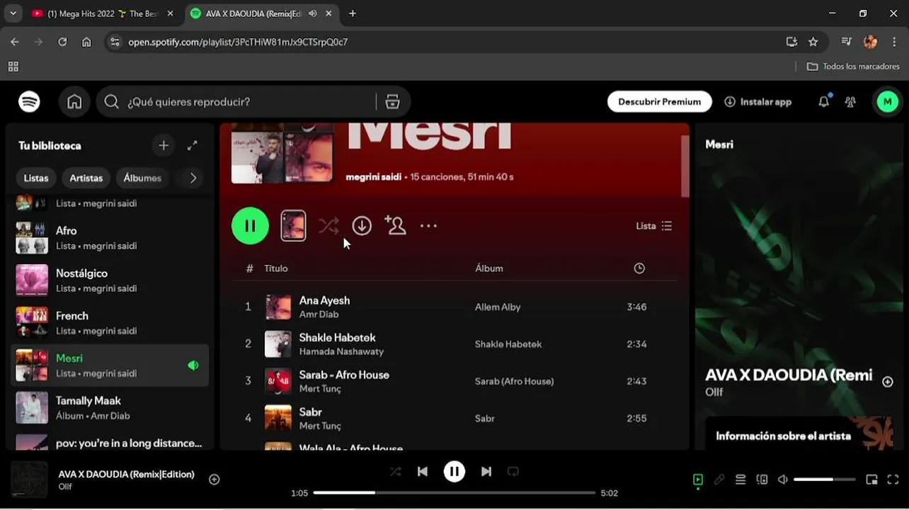Image resolution: width=909 pixels, height=510 pixels.
Task: Invite collaborators to the playlist
Action: (x=395, y=225)
